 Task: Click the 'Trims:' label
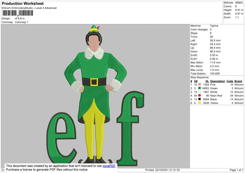[194, 37]
